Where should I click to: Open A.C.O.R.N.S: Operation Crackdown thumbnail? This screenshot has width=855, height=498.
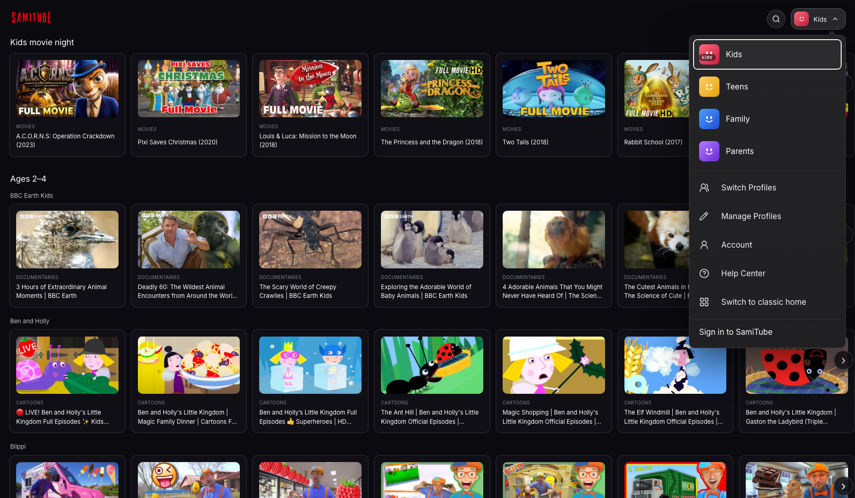click(67, 89)
